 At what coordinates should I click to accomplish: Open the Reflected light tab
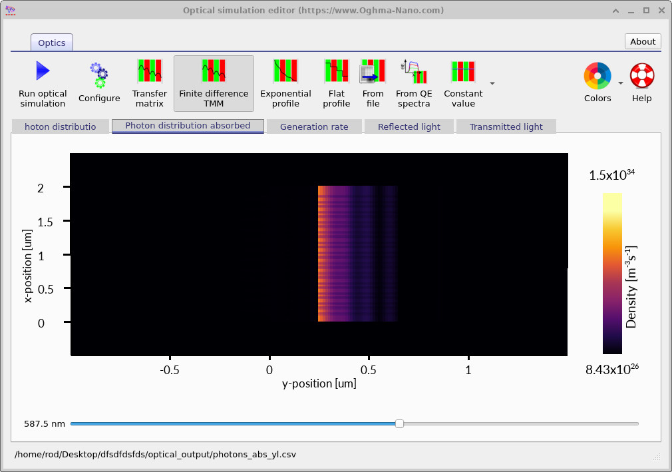(x=409, y=126)
